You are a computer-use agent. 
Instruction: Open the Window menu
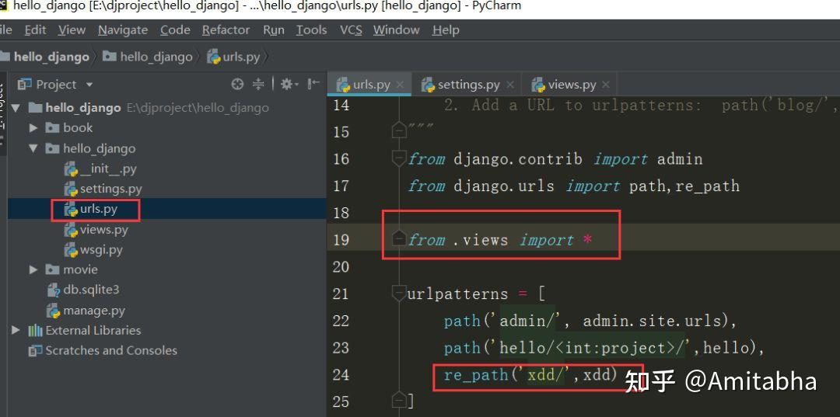(x=397, y=30)
